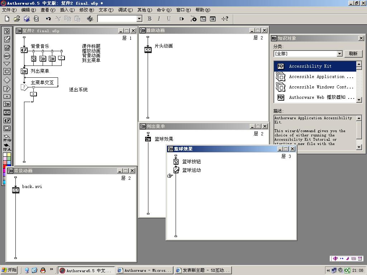This screenshot has height=275, width=367.
Task: Select the Display icon in the icon palette
Action: [x=7, y=31]
